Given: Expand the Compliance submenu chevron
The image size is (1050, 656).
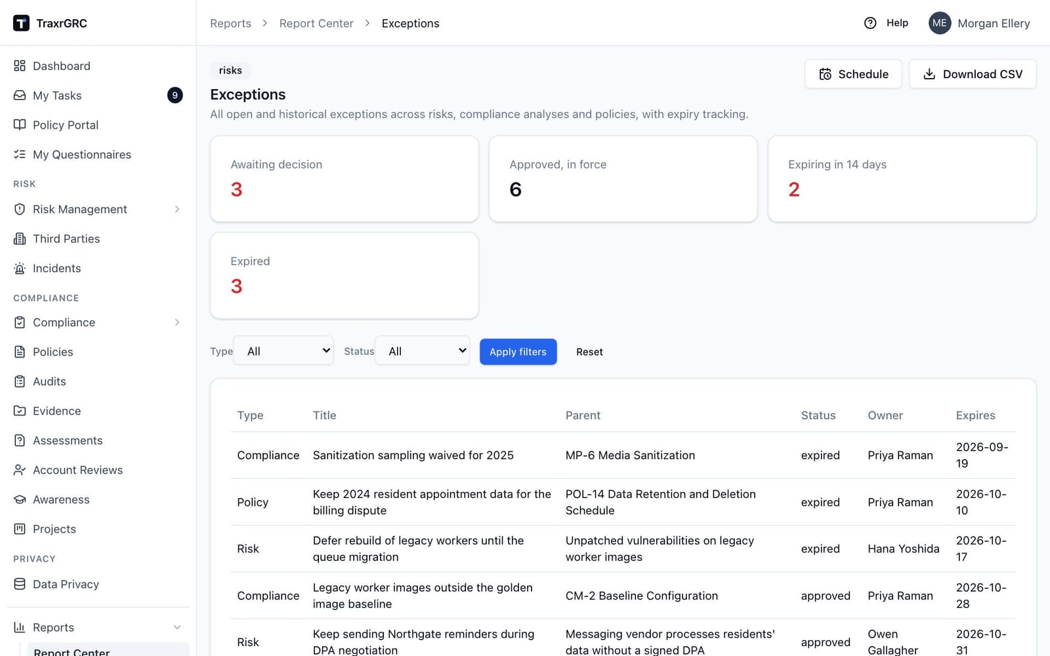Looking at the screenshot, I should pyautogui.click(x=177, y=322).
